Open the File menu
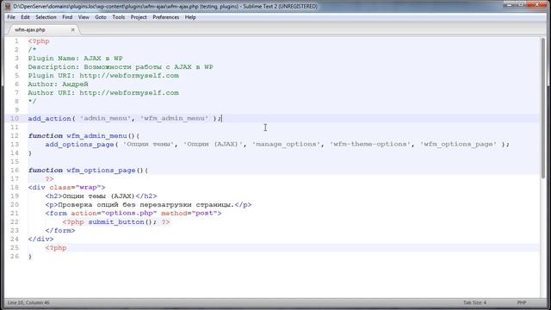This screenshot has height=310, width=551. point(11,17)
